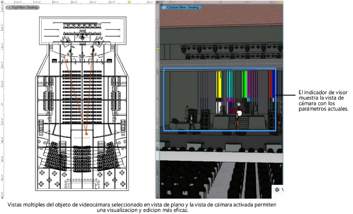This screenshot has width=353, height=214.
Task: Click the yellow stage light column
Action: tap(219, 83)
